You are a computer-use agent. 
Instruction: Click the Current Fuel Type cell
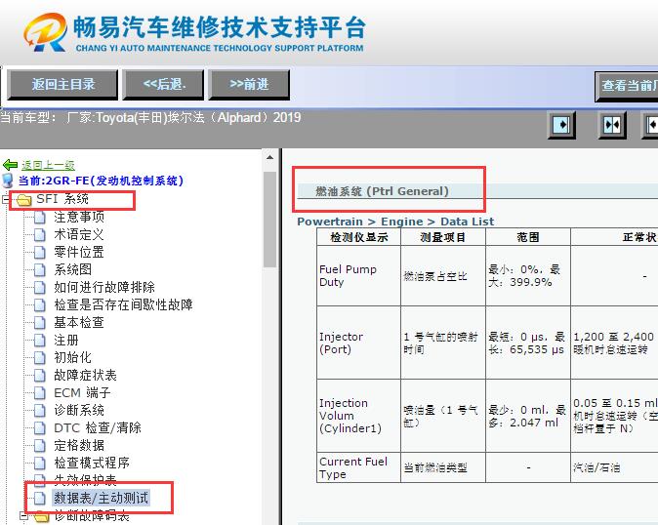point(359,467)
